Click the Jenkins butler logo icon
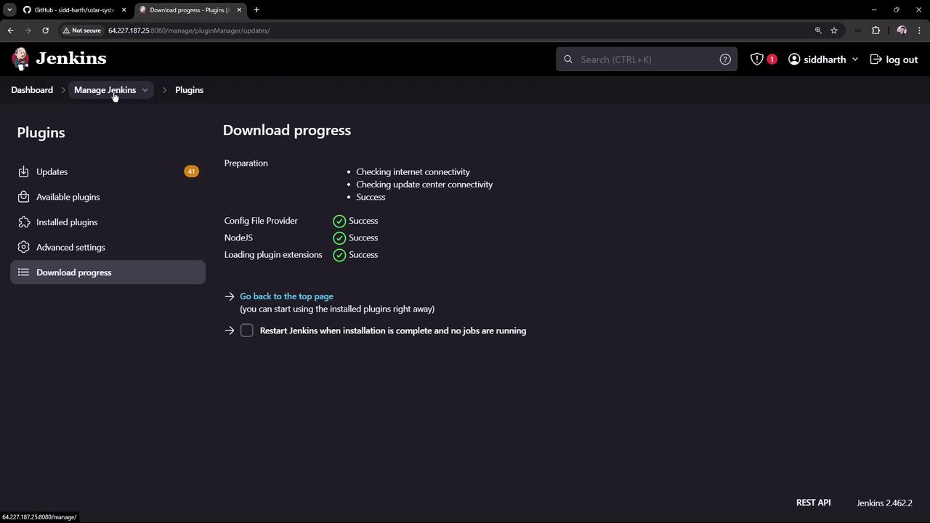Image resolution: width=930 pixels, height=523 pixels. click(x=20, y=59)
